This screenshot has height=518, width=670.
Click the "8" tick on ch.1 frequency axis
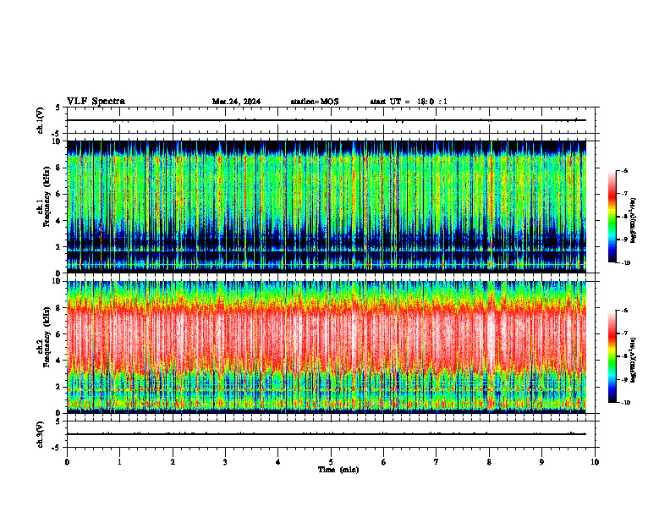point(59,168)
